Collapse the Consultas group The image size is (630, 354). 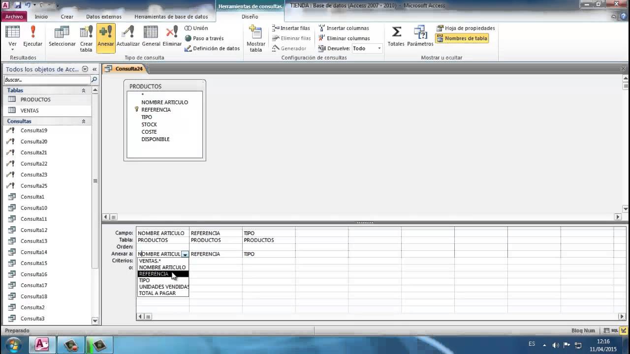coord(83,121)
